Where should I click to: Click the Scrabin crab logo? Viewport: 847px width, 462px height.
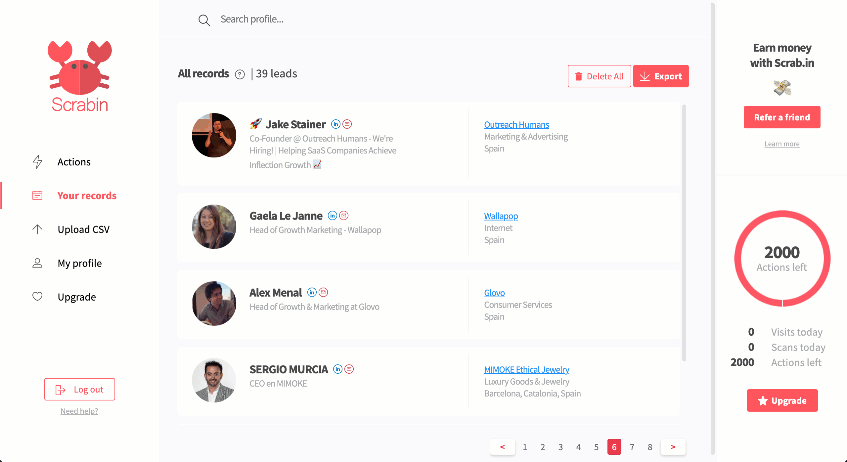[x=80, y=76]
